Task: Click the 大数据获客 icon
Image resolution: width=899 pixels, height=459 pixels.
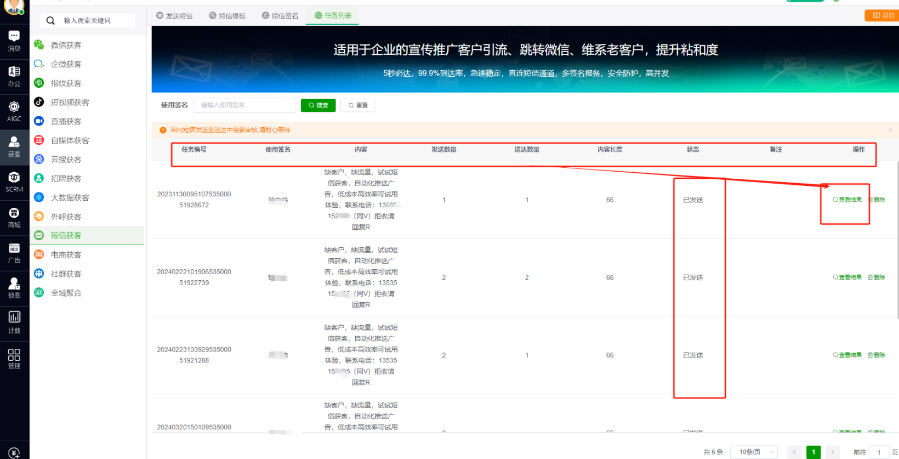Action: [39, 197]
